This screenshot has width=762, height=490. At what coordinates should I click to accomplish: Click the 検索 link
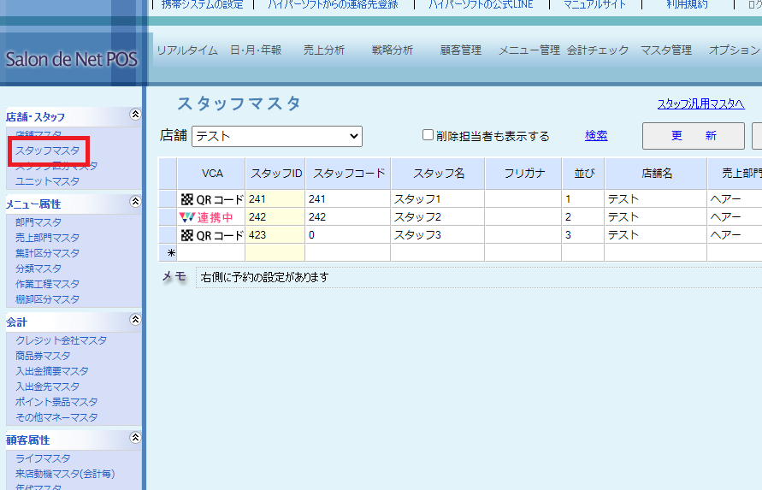point(596,135)
